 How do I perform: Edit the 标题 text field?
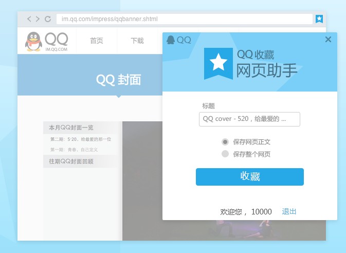[249, 119]
